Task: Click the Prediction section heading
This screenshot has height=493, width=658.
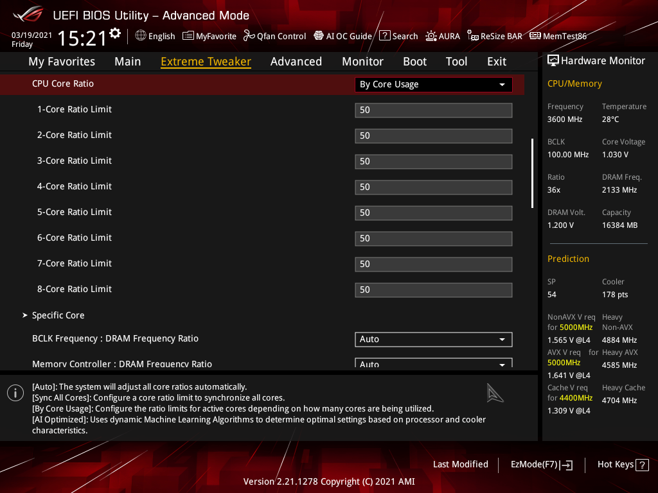Action: point(568,259)
